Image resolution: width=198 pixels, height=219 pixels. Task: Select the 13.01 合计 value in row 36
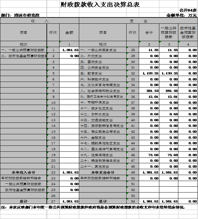(x=149, y=97)
